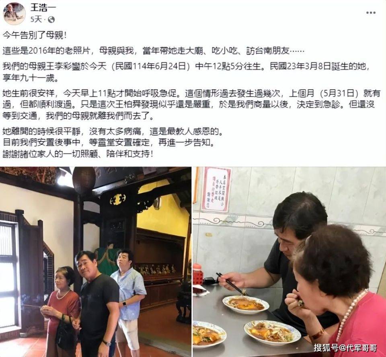Click the paragraph mentioning 2016年的老照片
Screen dimensions: 386x357
tap(154, 51)
